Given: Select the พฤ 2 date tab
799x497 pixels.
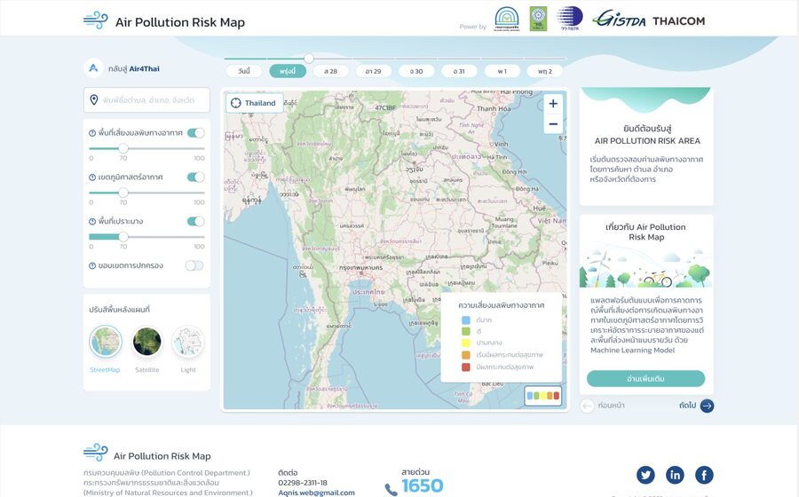Looking at the screenshot, I should coord(545,71).
